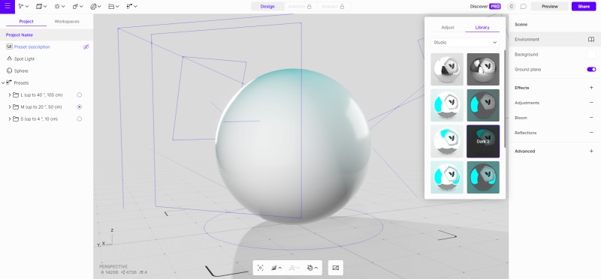Collapse the Presets tree group
This screenshot has height=279, width=601.
pyautogui.click(x=3, y=82)
